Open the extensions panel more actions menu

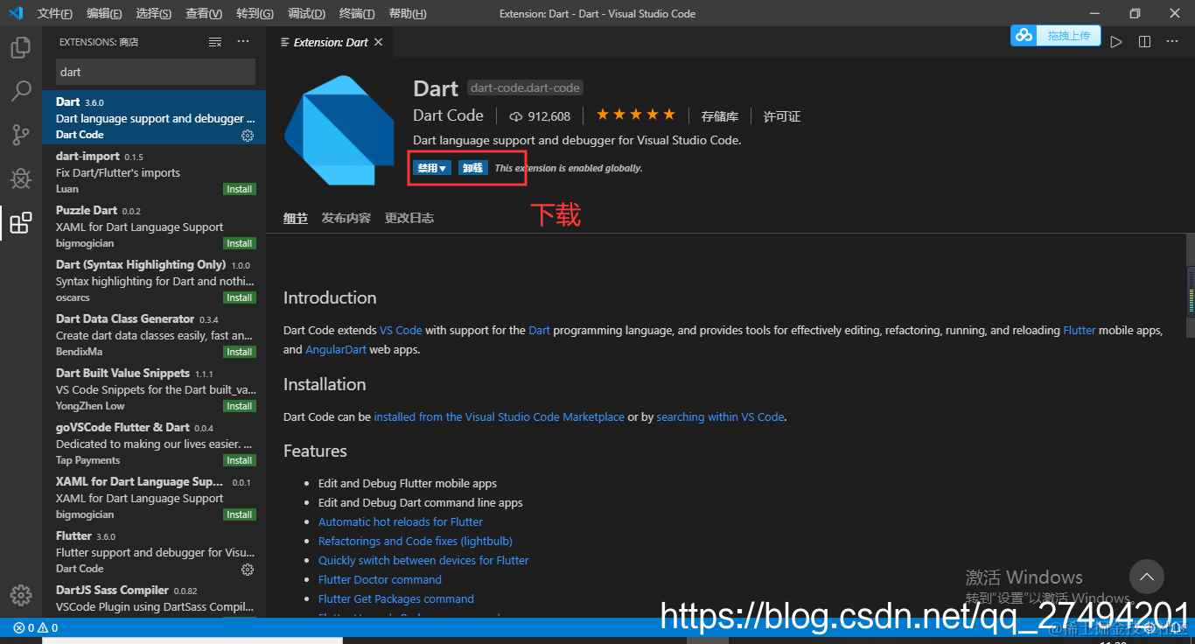click(243, 42)
